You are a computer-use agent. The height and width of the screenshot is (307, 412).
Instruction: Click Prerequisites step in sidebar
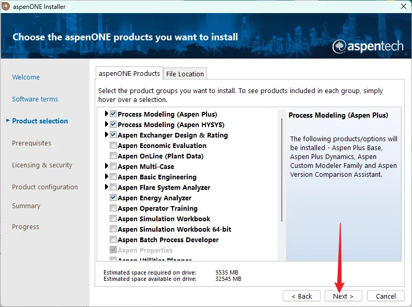pyautogui.click(x=31, y=143)
